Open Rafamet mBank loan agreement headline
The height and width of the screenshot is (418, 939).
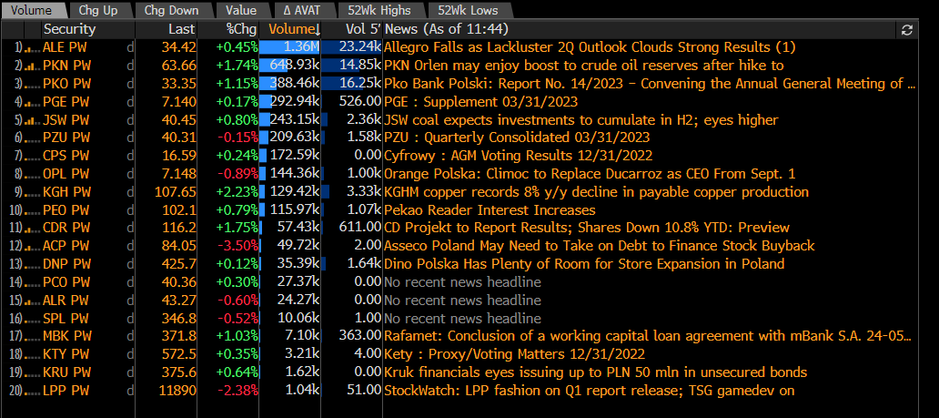(x=648, y=336)
